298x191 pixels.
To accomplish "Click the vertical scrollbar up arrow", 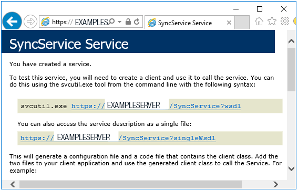I will (291, 41).
